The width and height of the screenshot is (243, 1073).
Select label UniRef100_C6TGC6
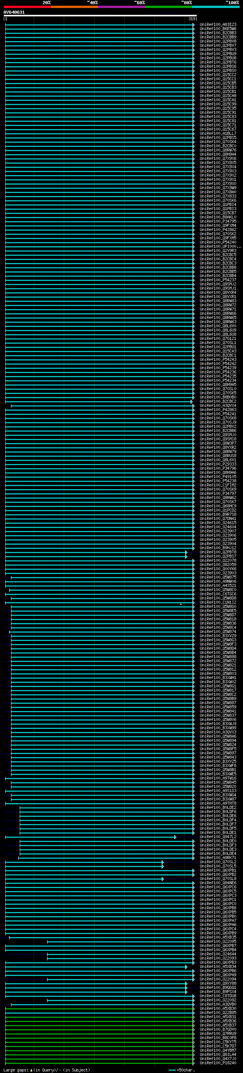coord(218,594)
